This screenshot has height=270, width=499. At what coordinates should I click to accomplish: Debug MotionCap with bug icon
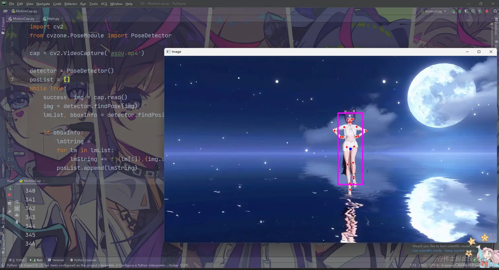[x=460, y=11]
